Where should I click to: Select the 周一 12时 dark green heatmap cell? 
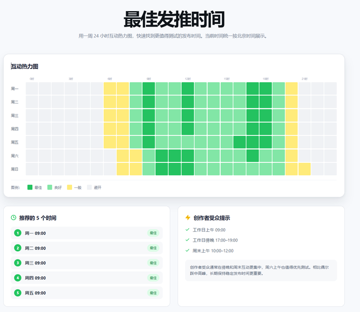[x=187, y=89]
